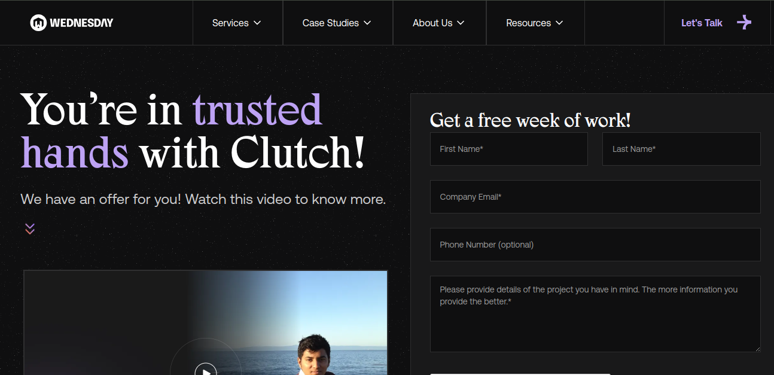The height and width of the screenshot is (375, 774).
Task: Focus the Last Name field
Action: 681,149
